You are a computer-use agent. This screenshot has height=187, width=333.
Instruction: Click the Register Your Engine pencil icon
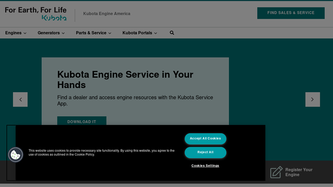pos(276,172)
